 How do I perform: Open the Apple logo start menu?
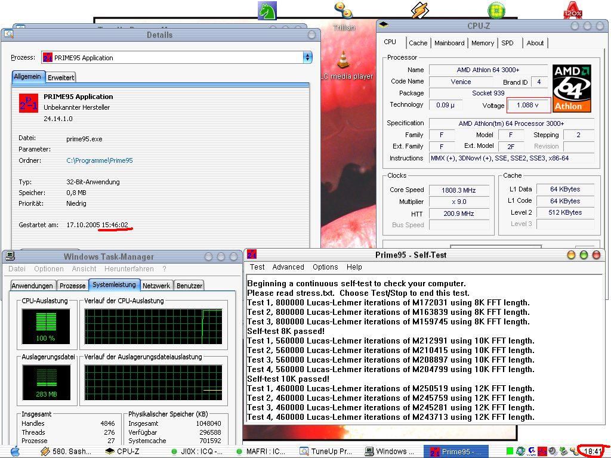point(15,451)
